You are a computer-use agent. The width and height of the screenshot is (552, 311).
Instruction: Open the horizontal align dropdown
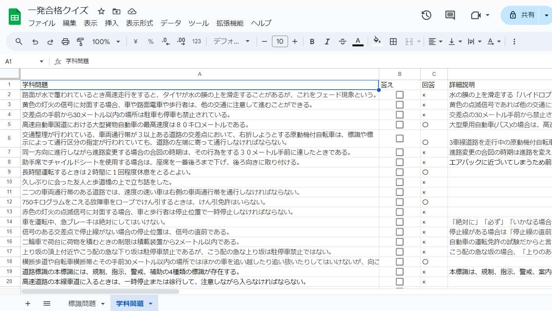(435, 41)
